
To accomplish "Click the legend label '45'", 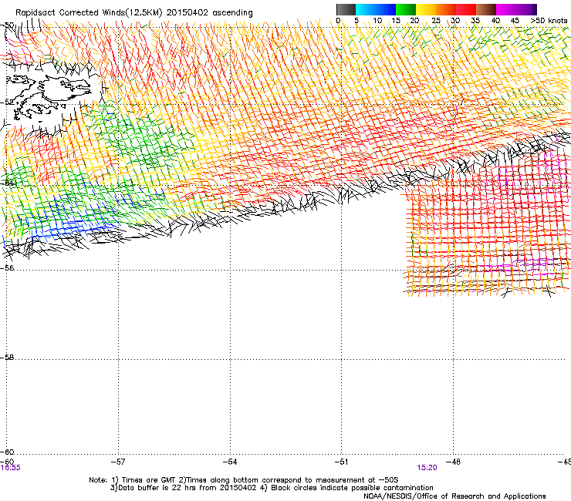I will [515, 21].
